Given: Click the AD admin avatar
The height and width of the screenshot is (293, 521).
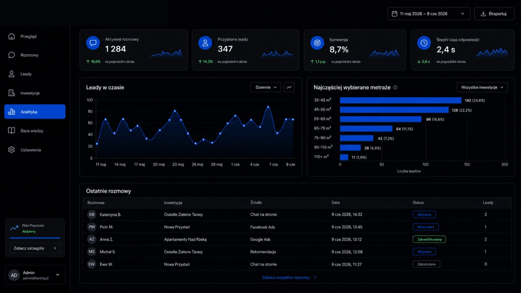Looking at the screenshot, I should (x=14, y=275).
